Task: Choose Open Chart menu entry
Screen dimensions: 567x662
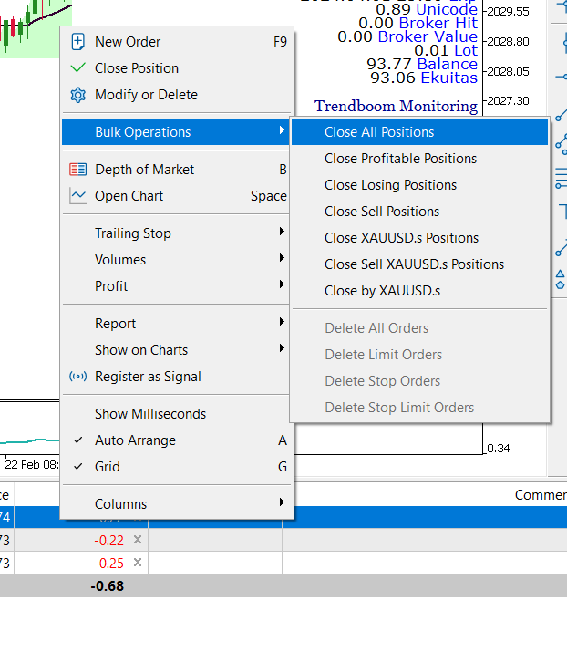Action: coord(177,196)
